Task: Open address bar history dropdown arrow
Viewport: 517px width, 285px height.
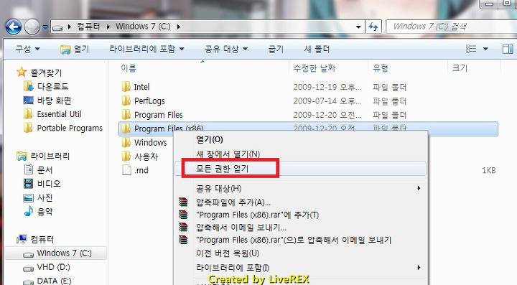Action: pos(358,27)
